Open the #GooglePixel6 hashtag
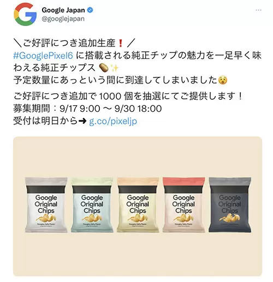 (x=43, y=56)
